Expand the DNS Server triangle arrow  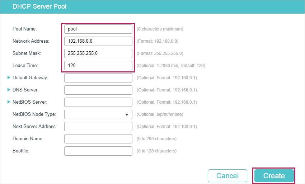(x=9, y=90)
